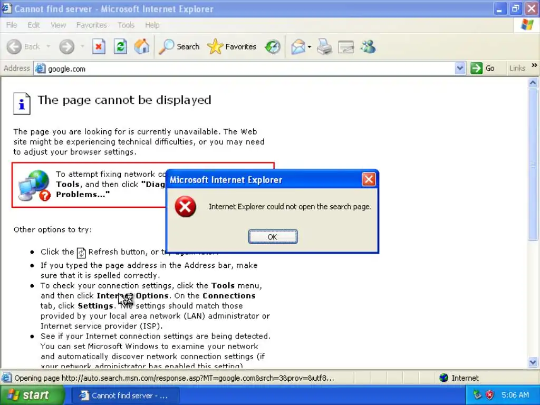Open the Edit menu
This screenshot has height=405, width=540.
[34, 25]
